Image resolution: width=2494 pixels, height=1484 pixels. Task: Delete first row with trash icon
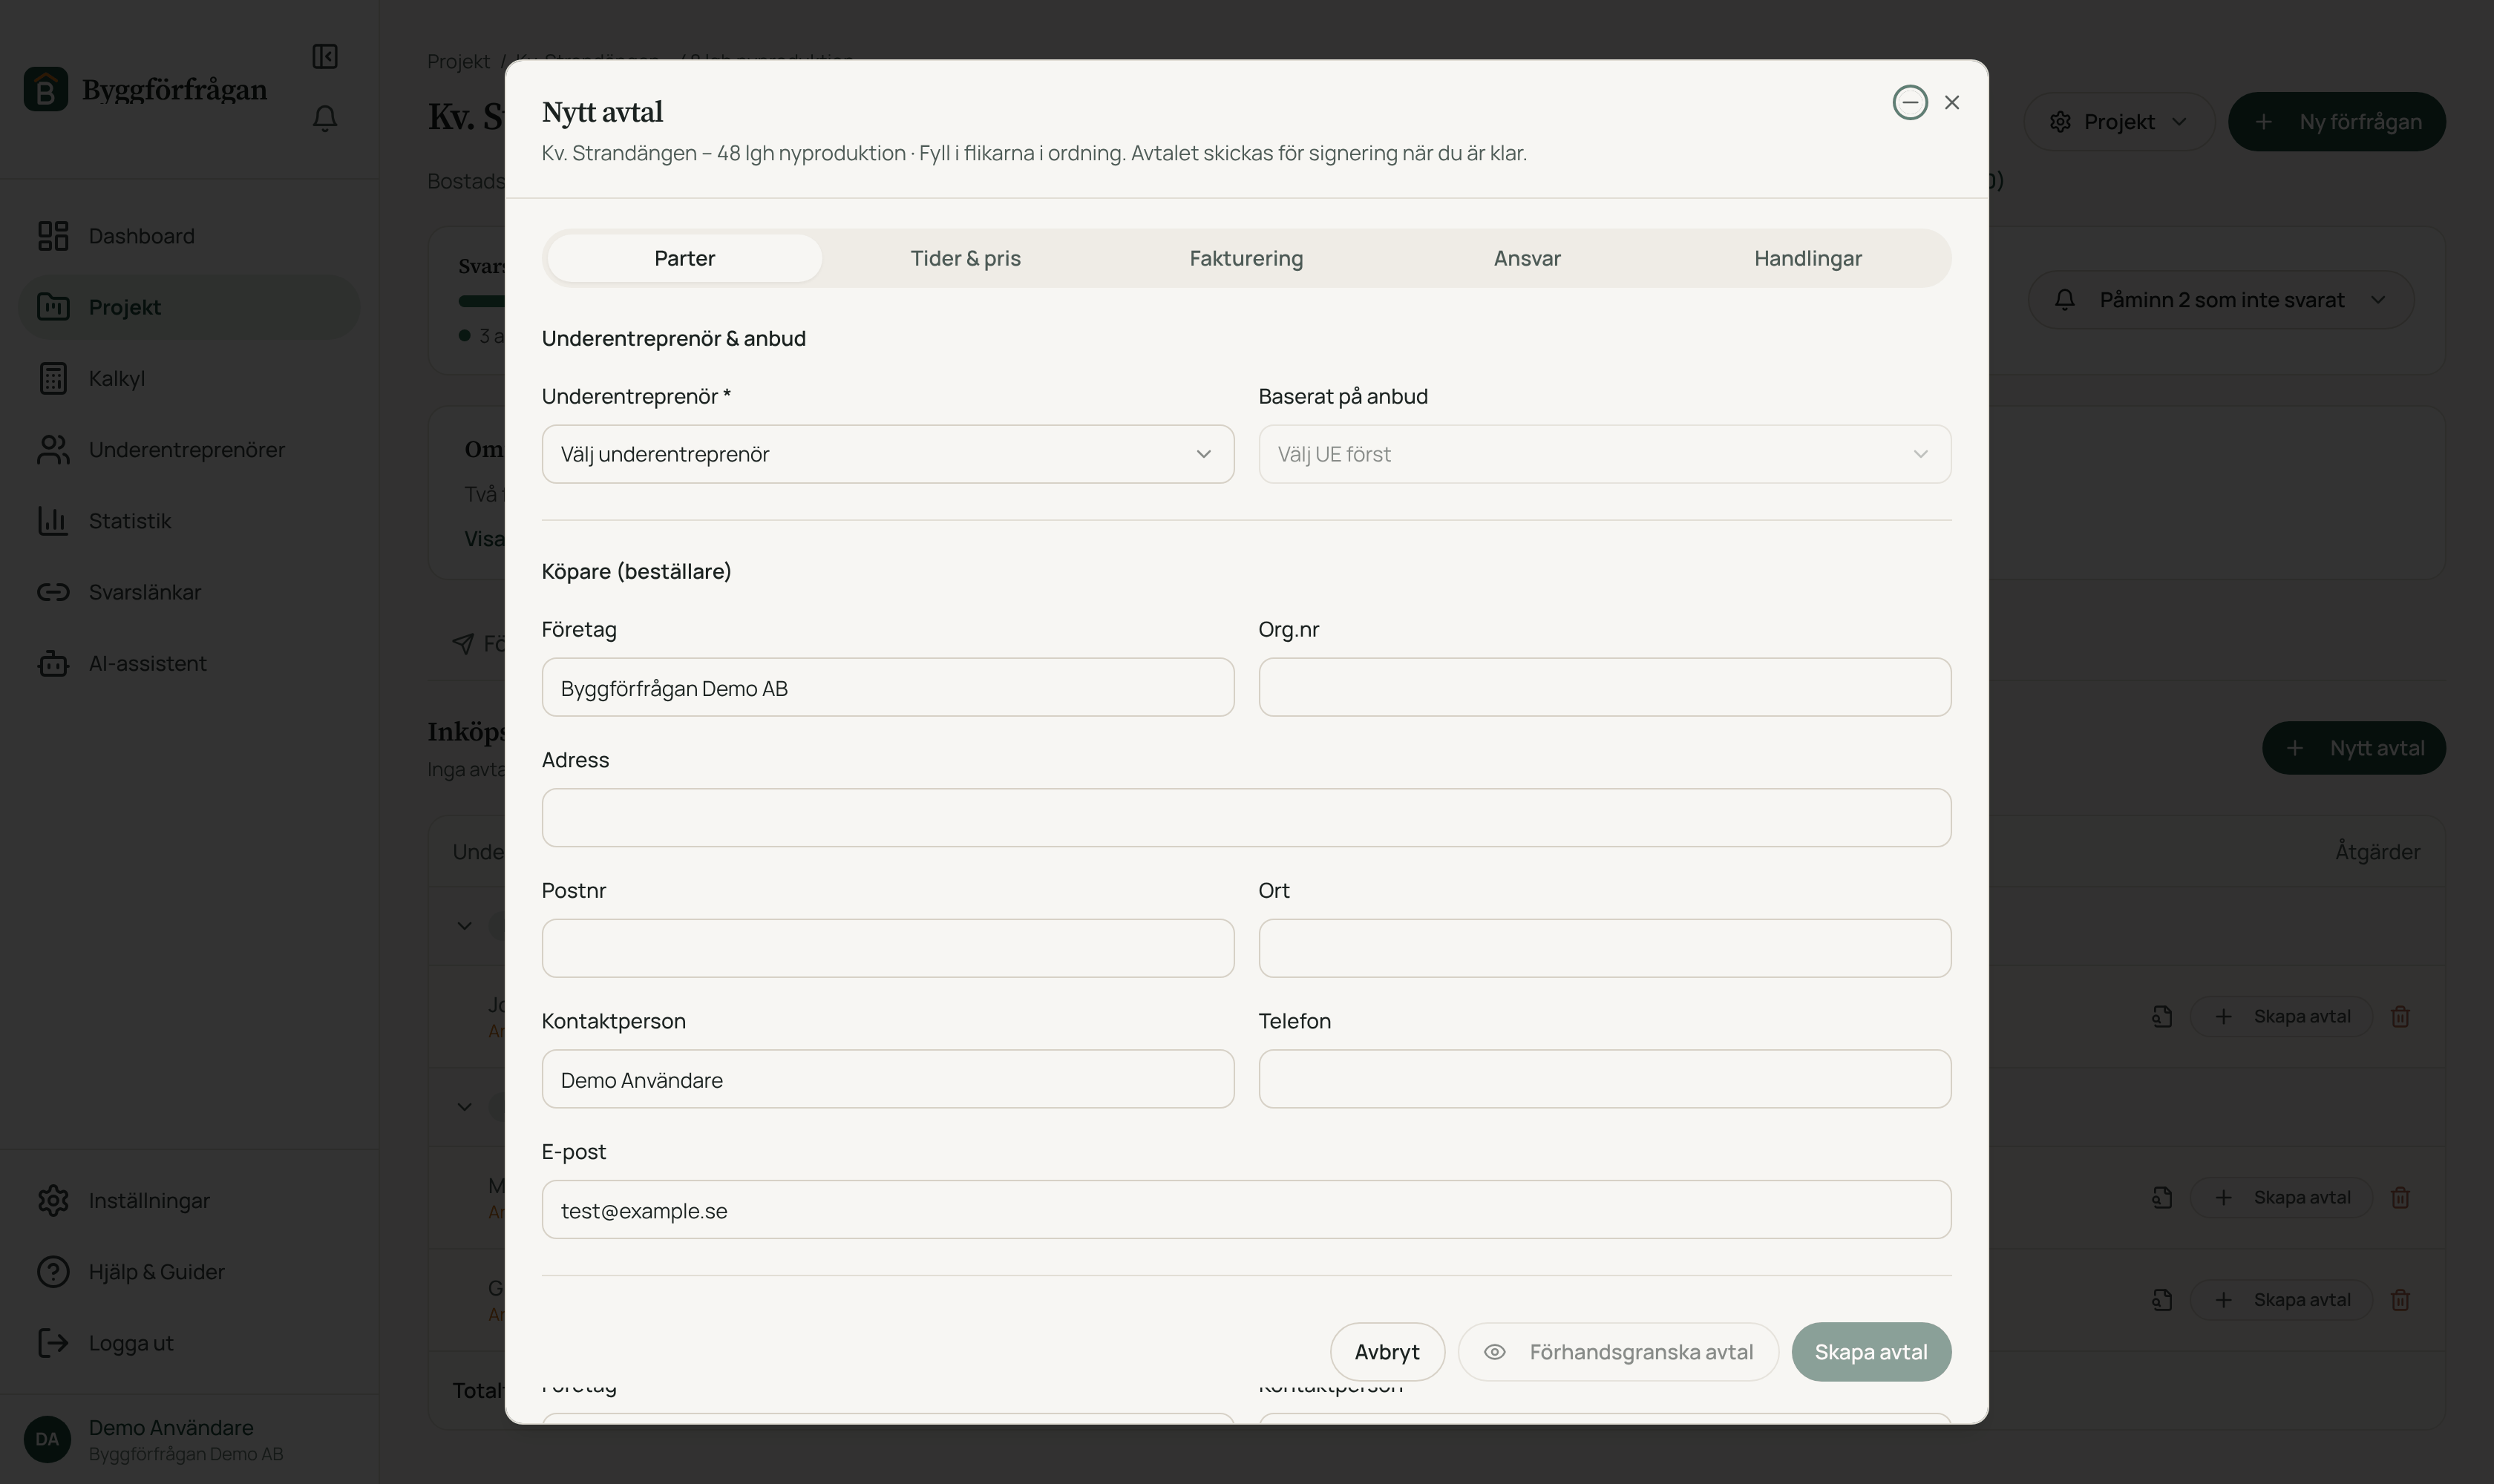pos(2400,1016)
